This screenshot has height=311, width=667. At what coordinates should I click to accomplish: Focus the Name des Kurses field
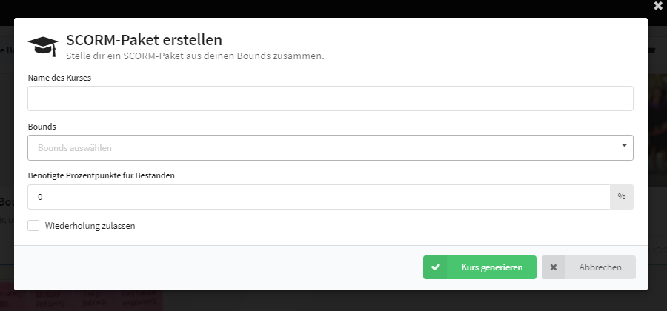point(331,98)
